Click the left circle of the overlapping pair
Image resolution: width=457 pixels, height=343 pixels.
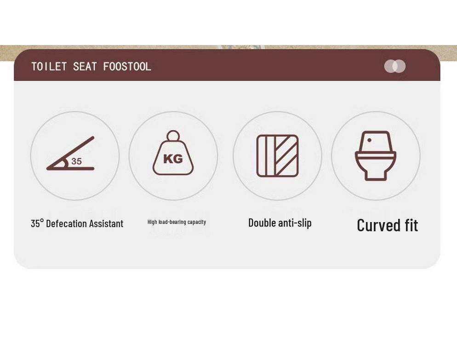pyautogui.click(x=389, y=66)
